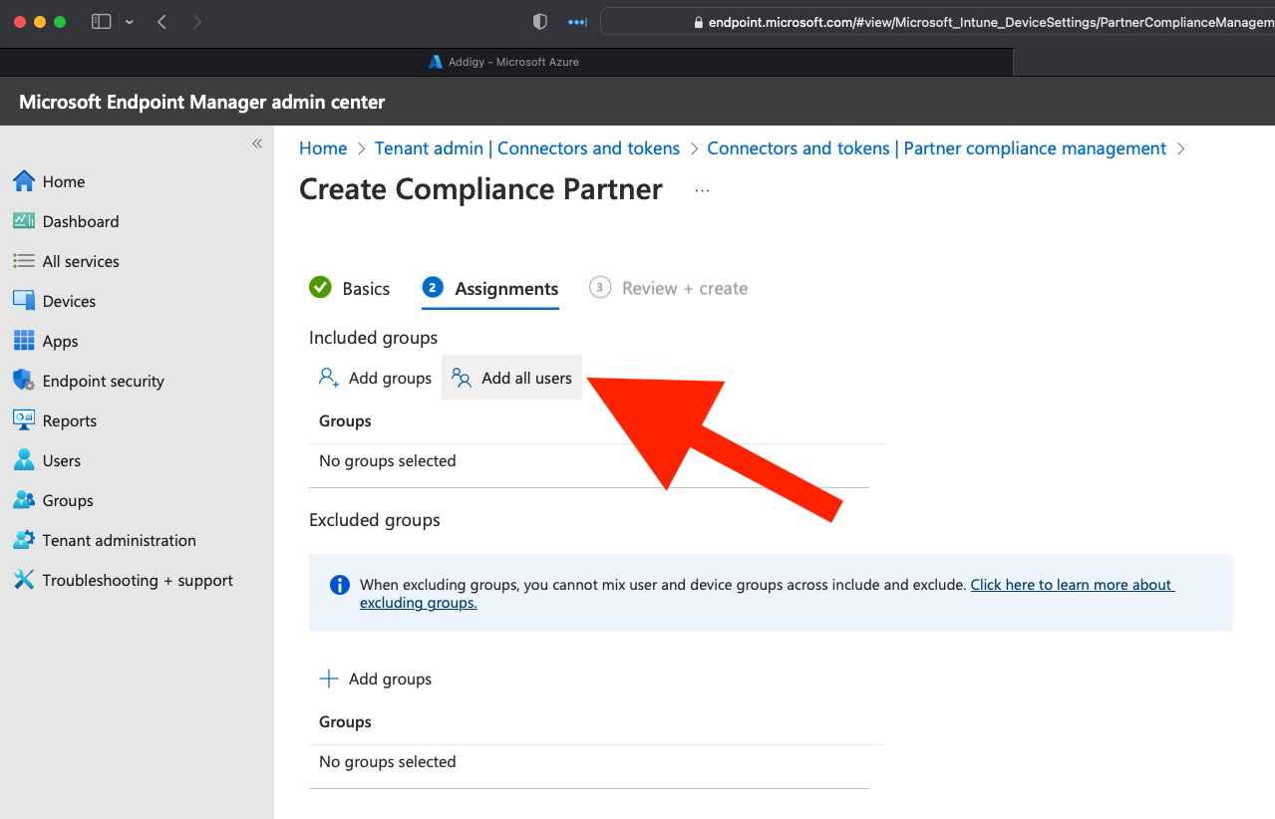
Task: Click the privacy shield icon in toolbar
Action: 539,21
